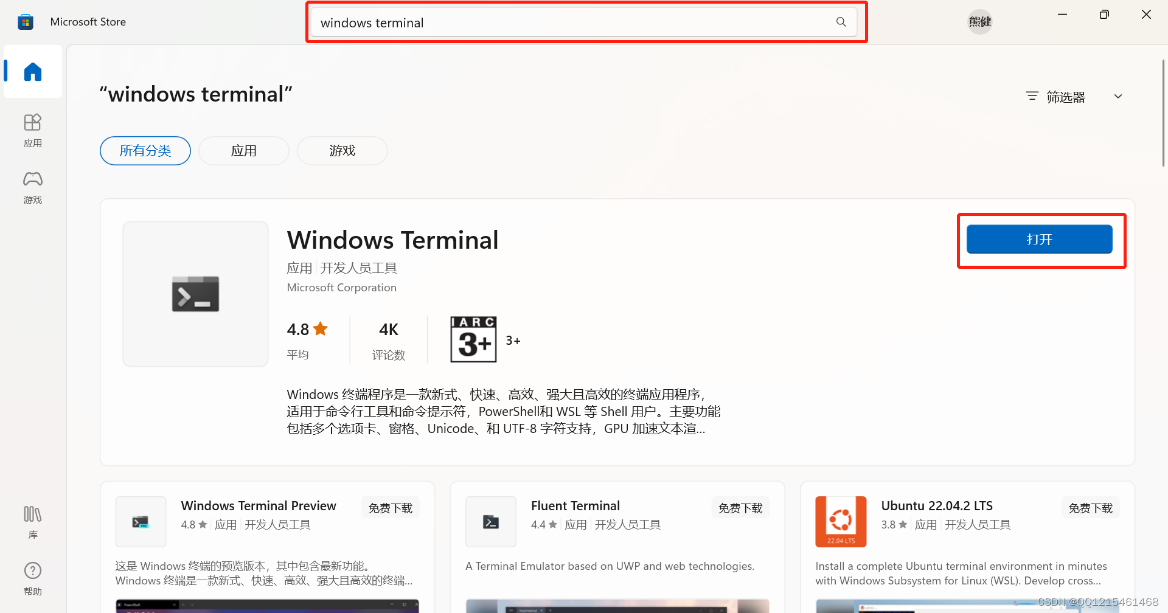Click the 4.8 star rating
1168x613 pixels.
point(307,330)
